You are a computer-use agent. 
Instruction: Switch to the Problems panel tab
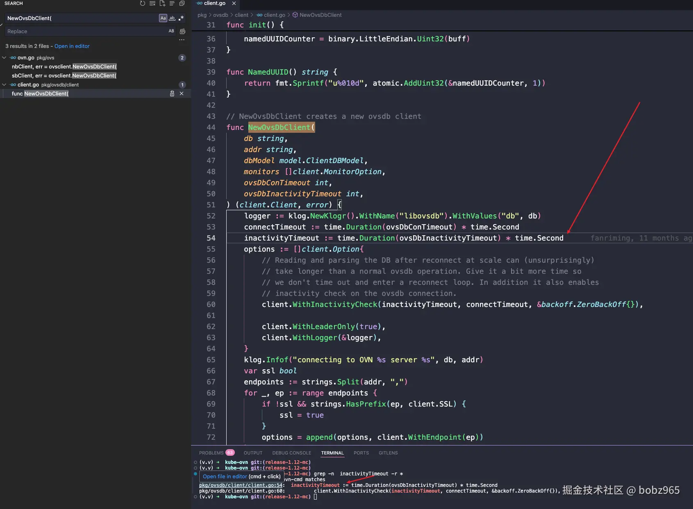click(x=211, y=453)
